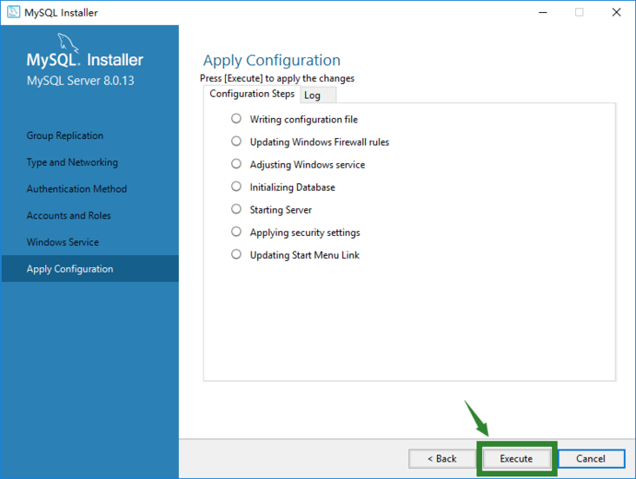Minimize the MySQL Installer window

[x=543, y=12]
